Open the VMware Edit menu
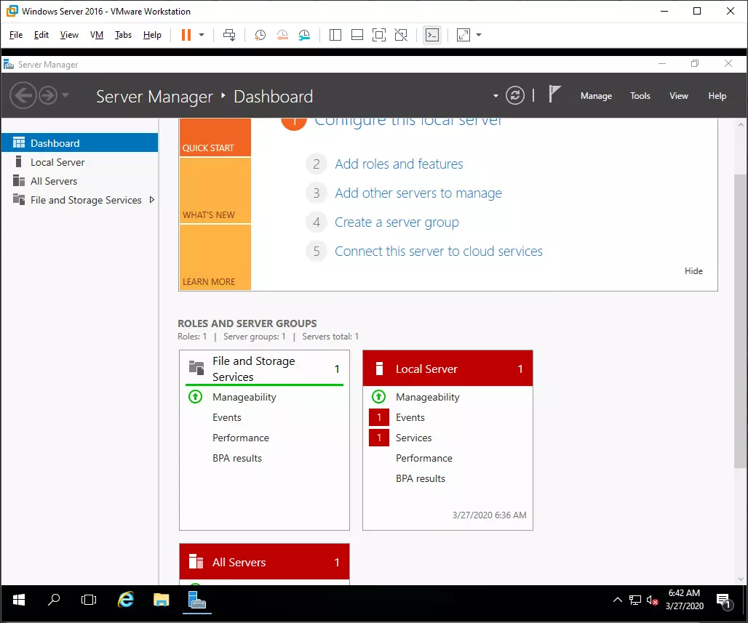The height and width of the screenshot is (623, 748). click(x=41, y=35)
